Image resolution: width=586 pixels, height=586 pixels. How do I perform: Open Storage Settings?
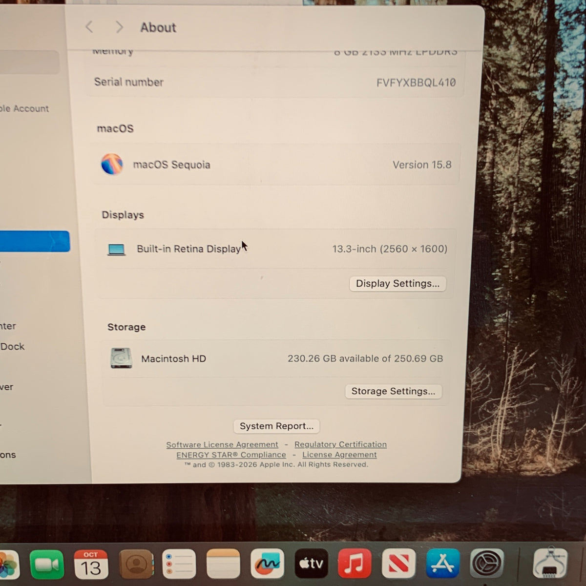(393, 391)
